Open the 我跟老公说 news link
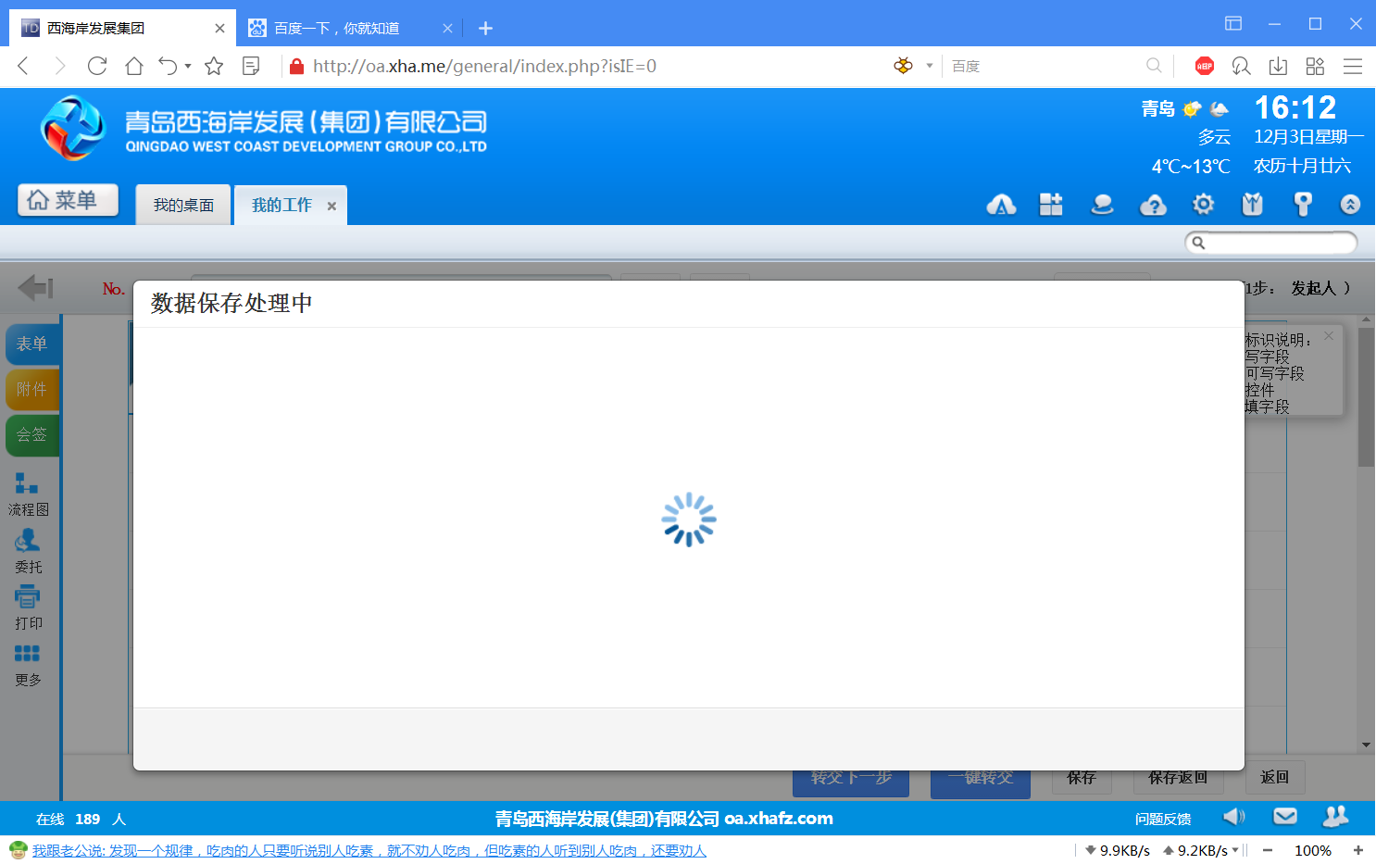Viewport: 1376px width, 864px height. click(369, 850)
